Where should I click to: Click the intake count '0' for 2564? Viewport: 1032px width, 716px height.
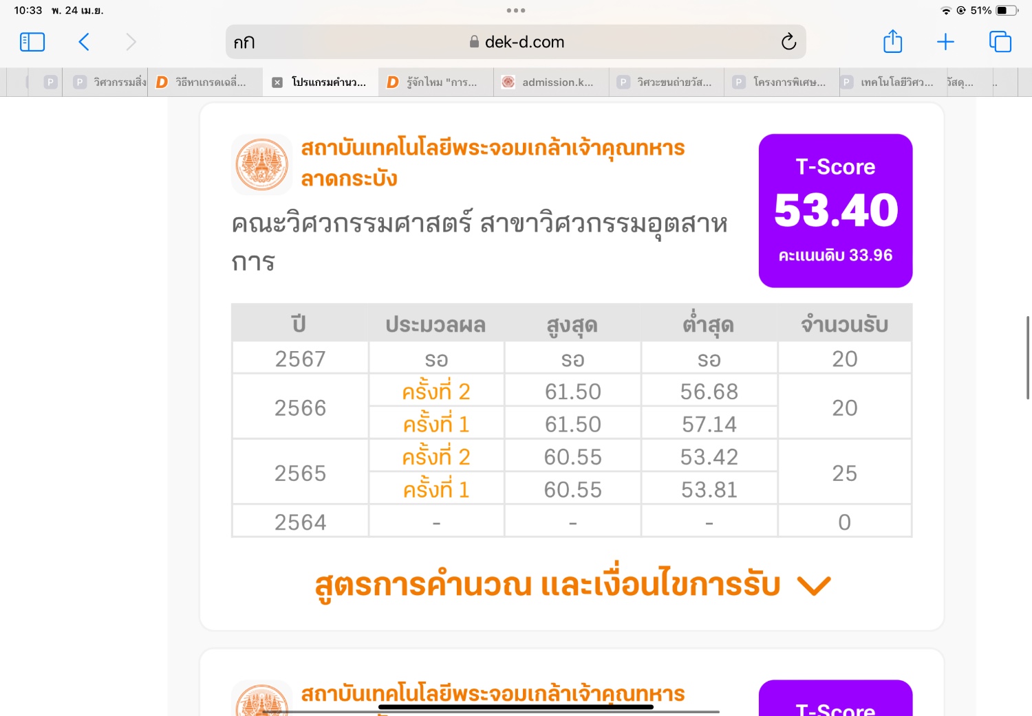[x=844, y=522]
